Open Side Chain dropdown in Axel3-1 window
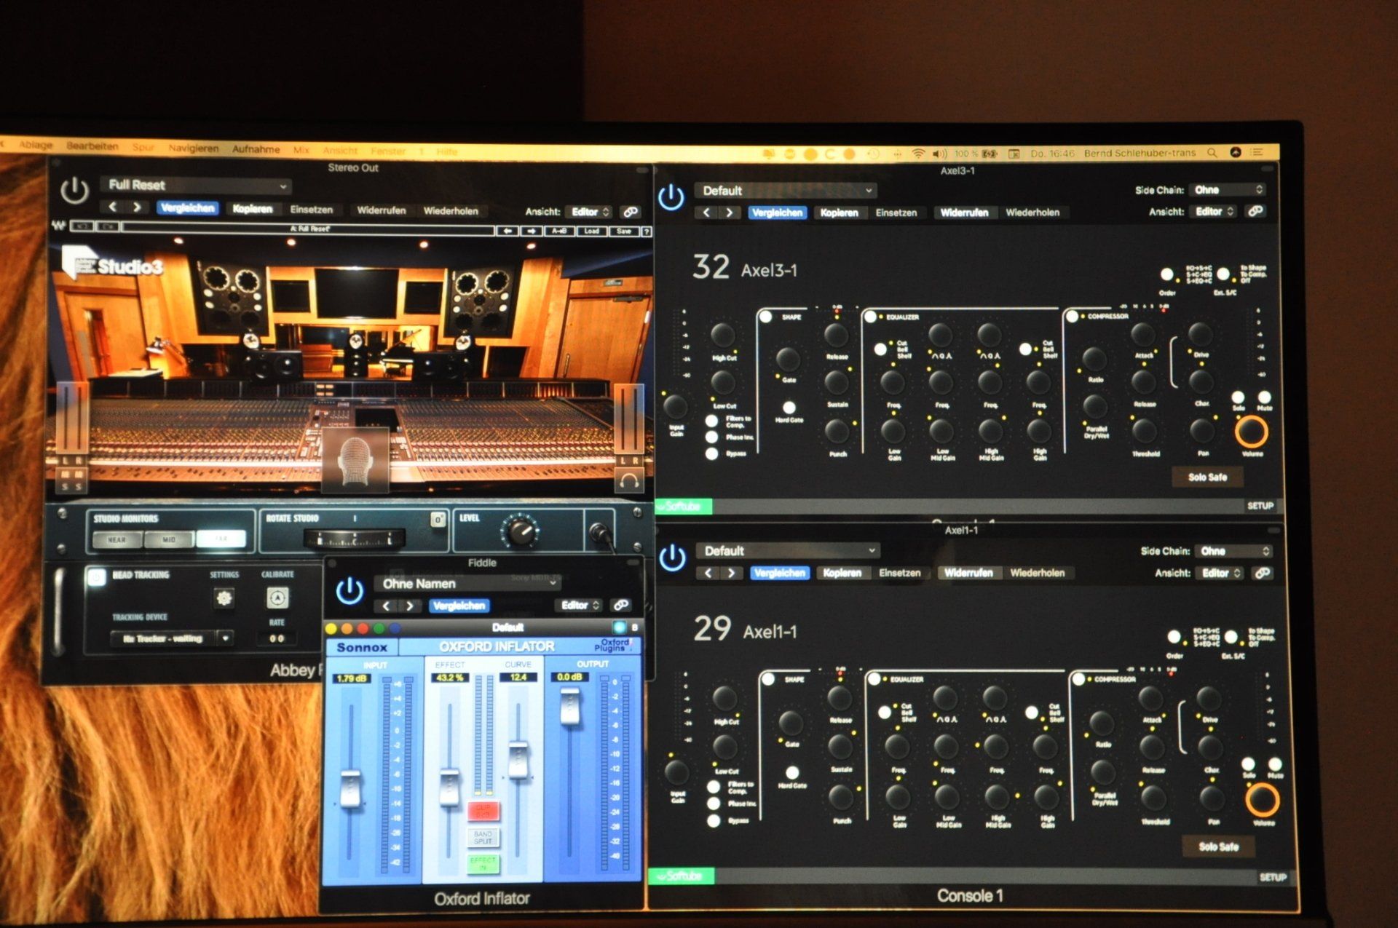The image size is (1398, 928). pos(1228,190)
